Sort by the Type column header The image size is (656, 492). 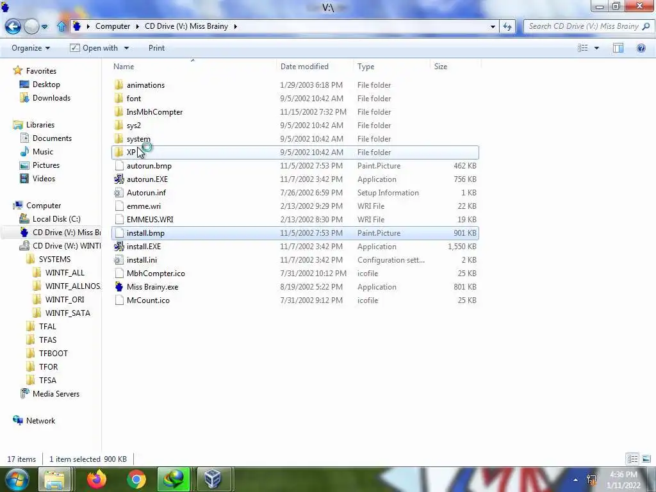pyautogui.click(x=392, y=67)
